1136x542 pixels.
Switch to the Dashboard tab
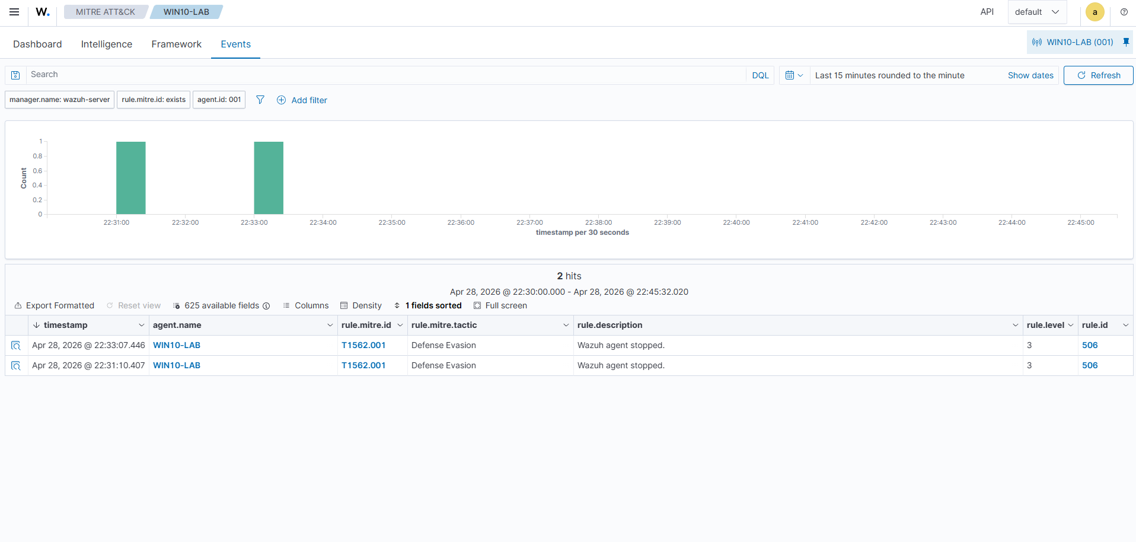pyautogui.click(x=37, y=44)
